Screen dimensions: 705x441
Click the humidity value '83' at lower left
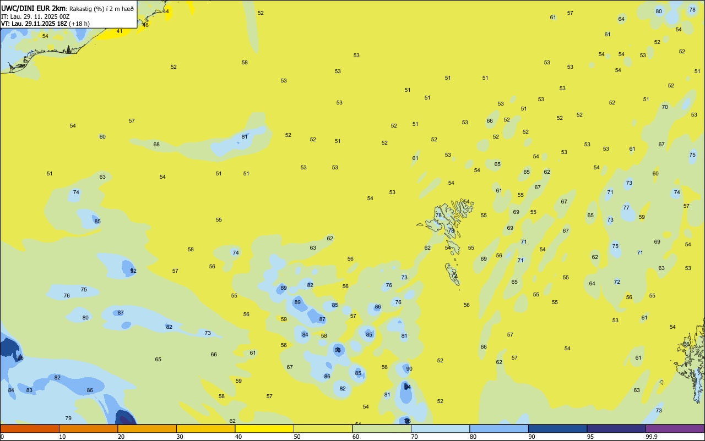pyautogui.click(x=29, y=390)
